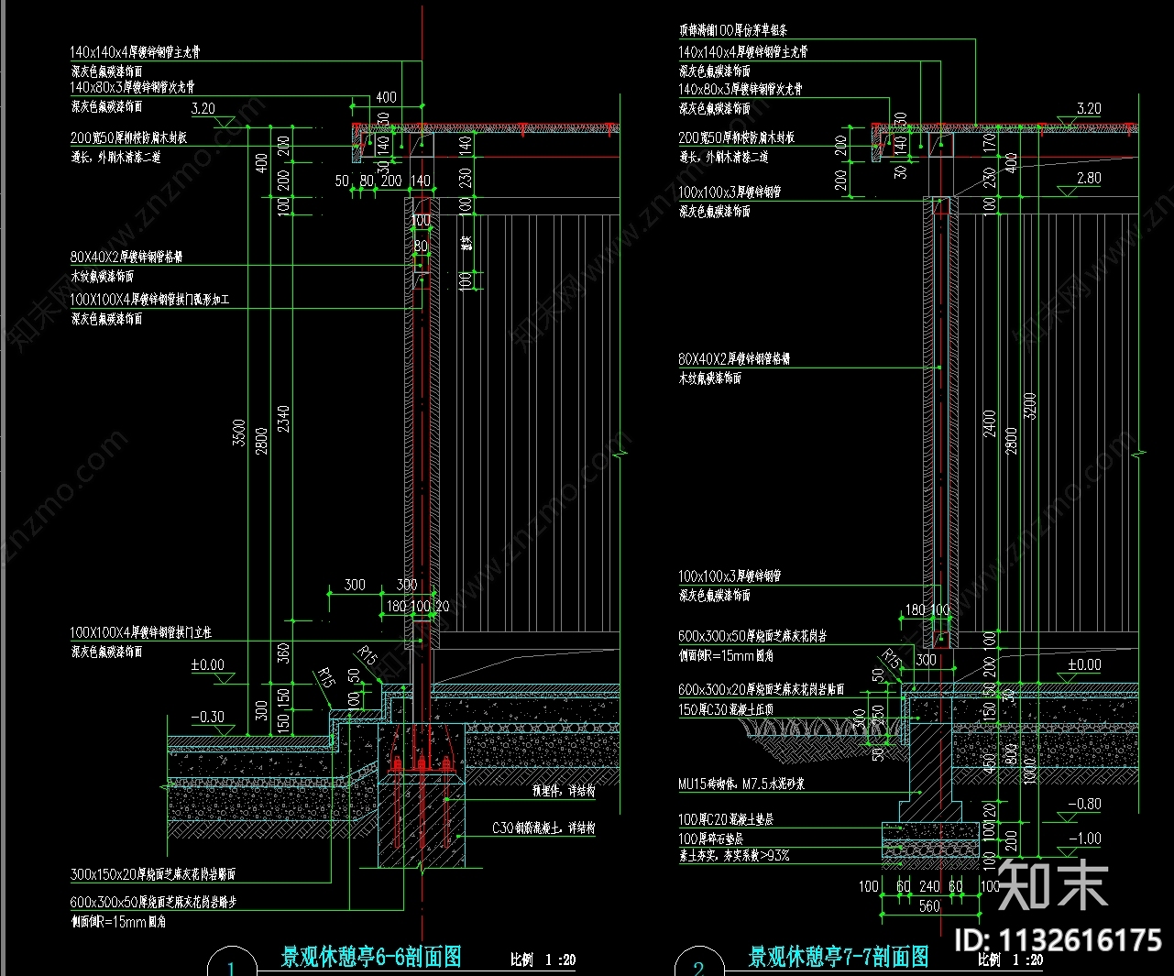
Task: Click the 顶部满铺100厚仿茅草铝条 annotation
Action: click(733, 30)
